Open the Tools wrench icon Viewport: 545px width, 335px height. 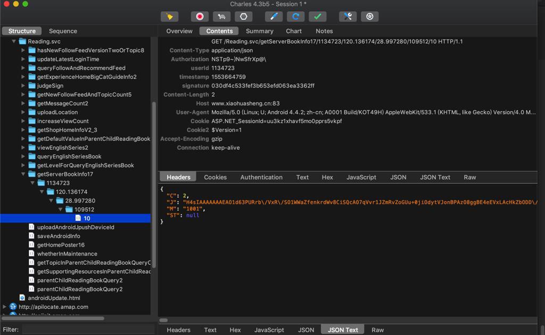[x=348, y=17]
